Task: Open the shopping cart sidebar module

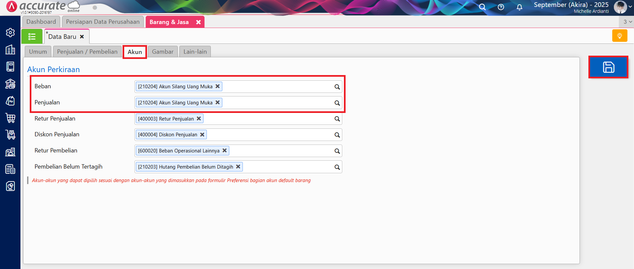Action: click(10, 118)
